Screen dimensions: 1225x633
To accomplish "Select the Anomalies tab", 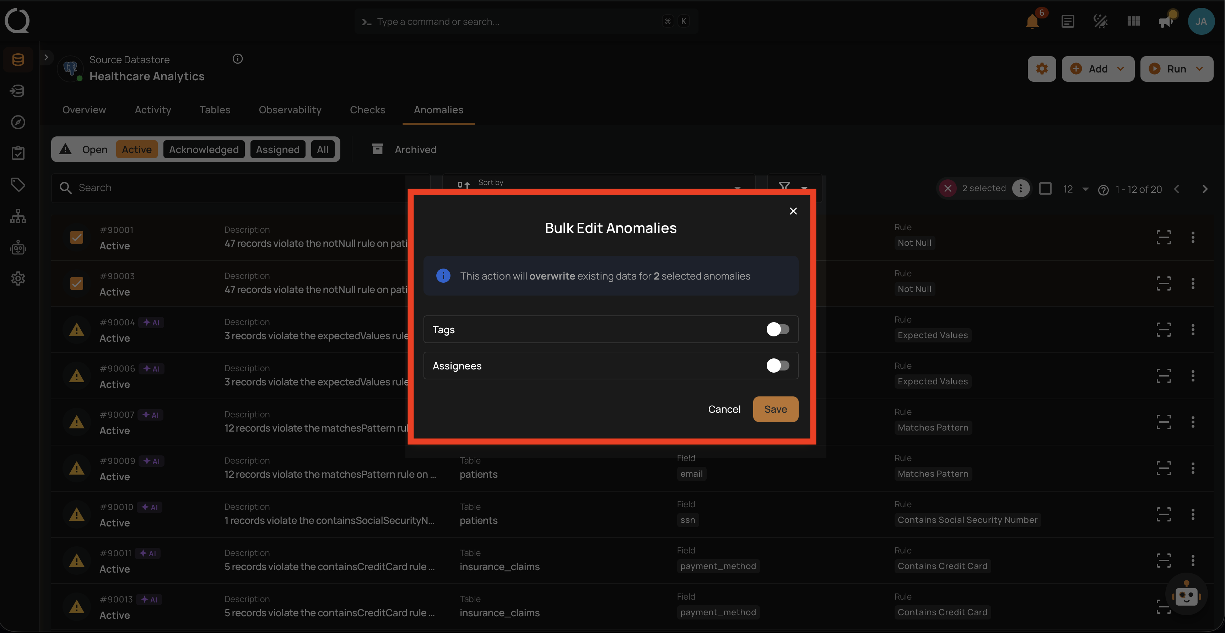I will (438, 110).
